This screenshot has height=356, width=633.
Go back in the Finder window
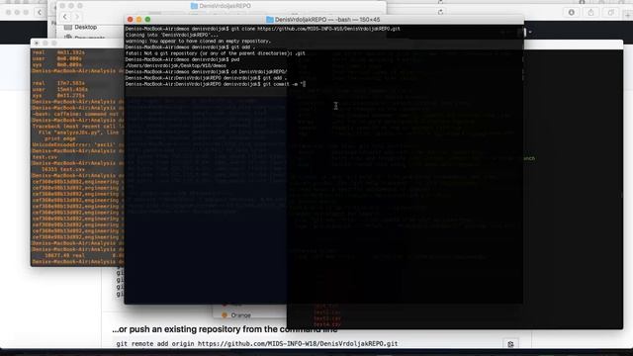point(65,17)
